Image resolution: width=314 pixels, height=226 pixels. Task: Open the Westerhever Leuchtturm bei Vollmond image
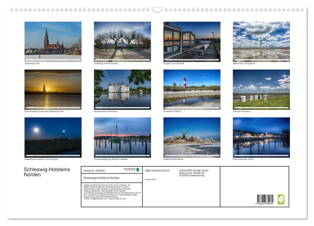pos(53,138)
